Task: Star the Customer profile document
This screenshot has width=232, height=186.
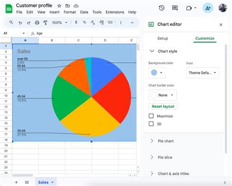Action: pyautogui.click(x=59, y=6)
